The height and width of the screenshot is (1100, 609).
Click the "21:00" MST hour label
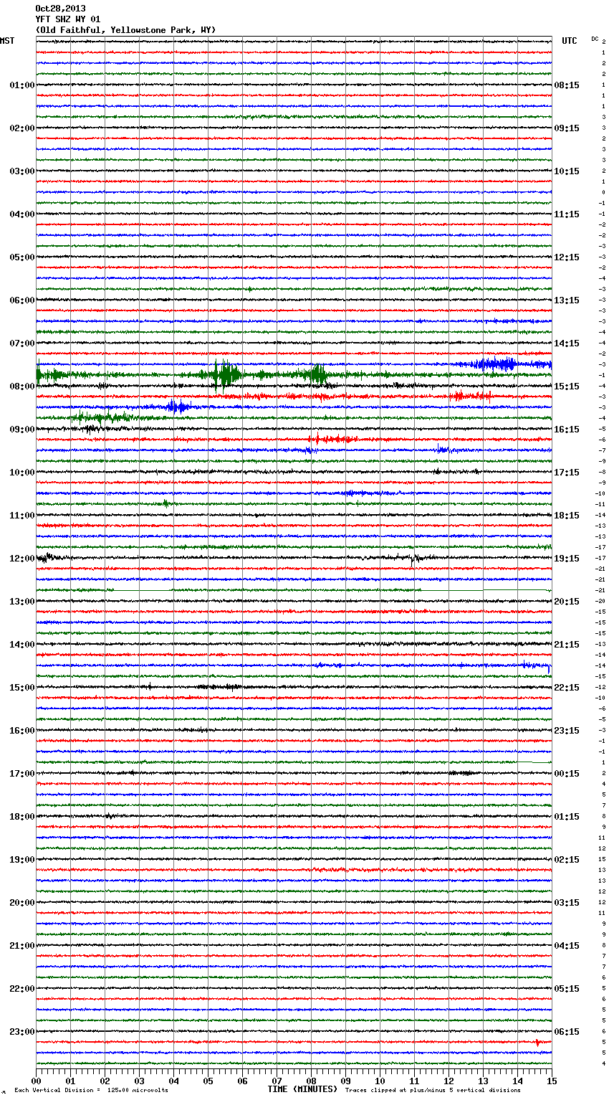coord(22,946)
